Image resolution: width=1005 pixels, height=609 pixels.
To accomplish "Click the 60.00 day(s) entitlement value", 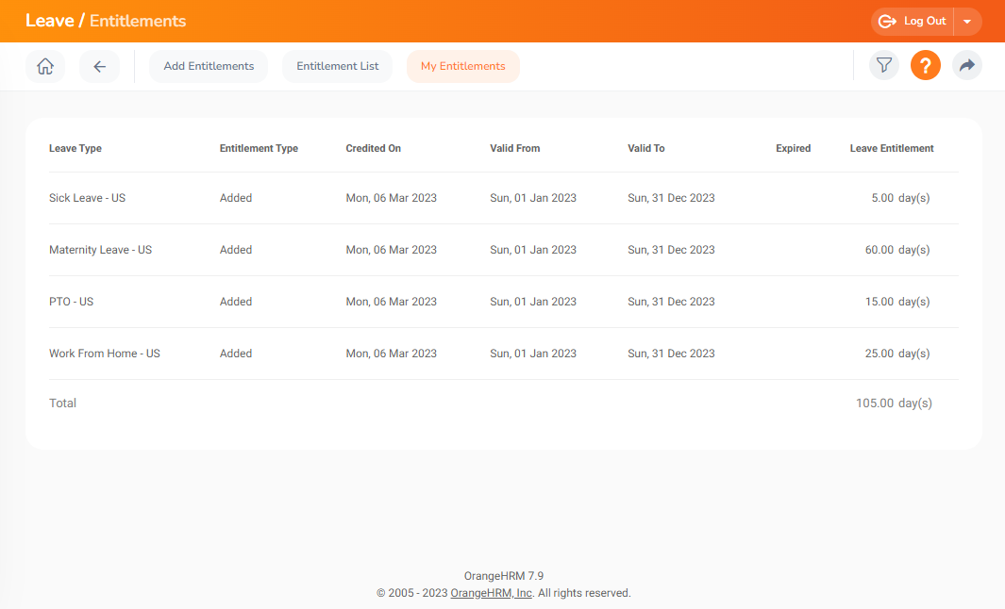I will tap(897, 250).
